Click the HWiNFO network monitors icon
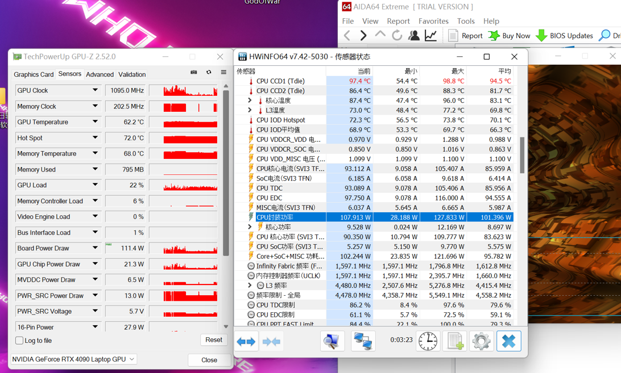Viewport: 621px width, 373px height. point(362,341)
